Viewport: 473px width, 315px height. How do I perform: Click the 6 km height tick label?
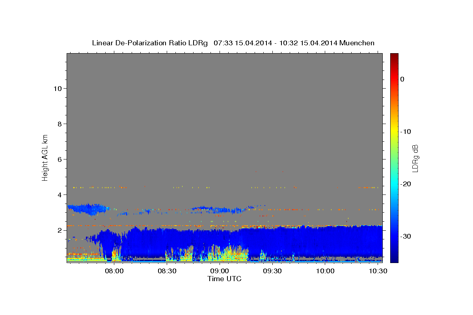coord(60,159)
